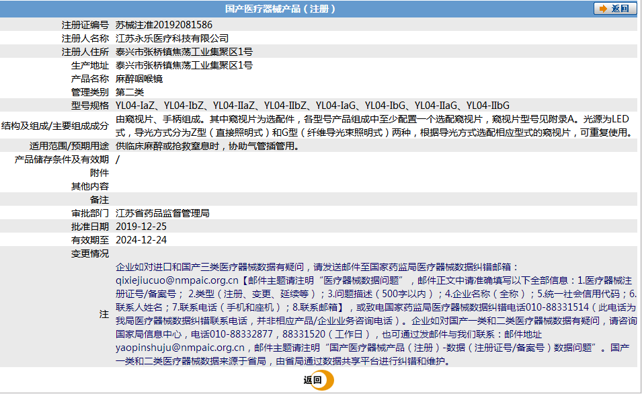
Task: Click the email yaopinshuju@nmpaic.org.cn
Action: click(180, 348)
